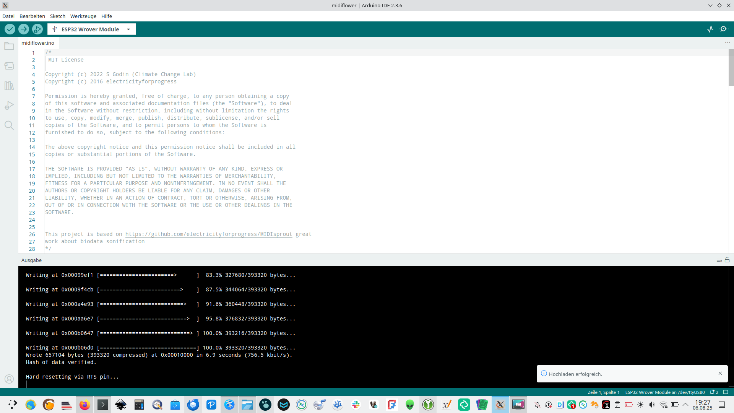Open Dolphin file manager from taskbar
734x413 pixels.
[247, 405]
